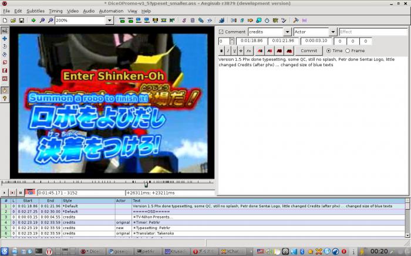Screen dimensions: 411x256
Task: Apply underline formatting to subtitle text
Action: (x=234, y=51)
